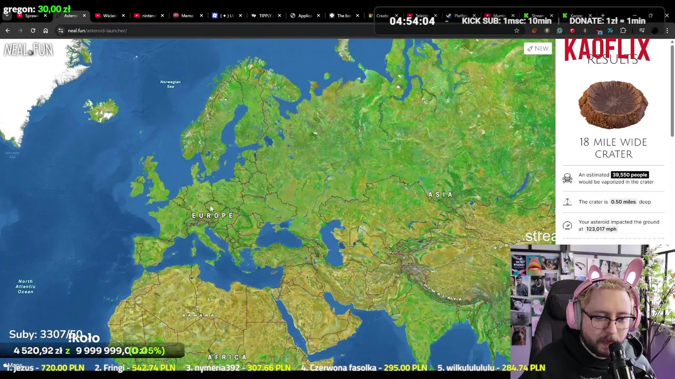Screen dimensions: 675x379
Task: Click the NEW asteroid button
Action: click(538, 48)
